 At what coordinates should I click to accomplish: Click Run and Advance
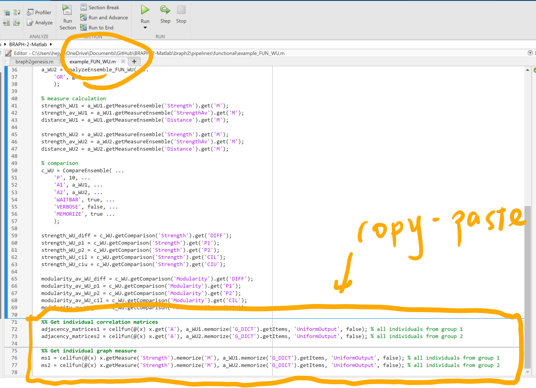pos(104,18)
